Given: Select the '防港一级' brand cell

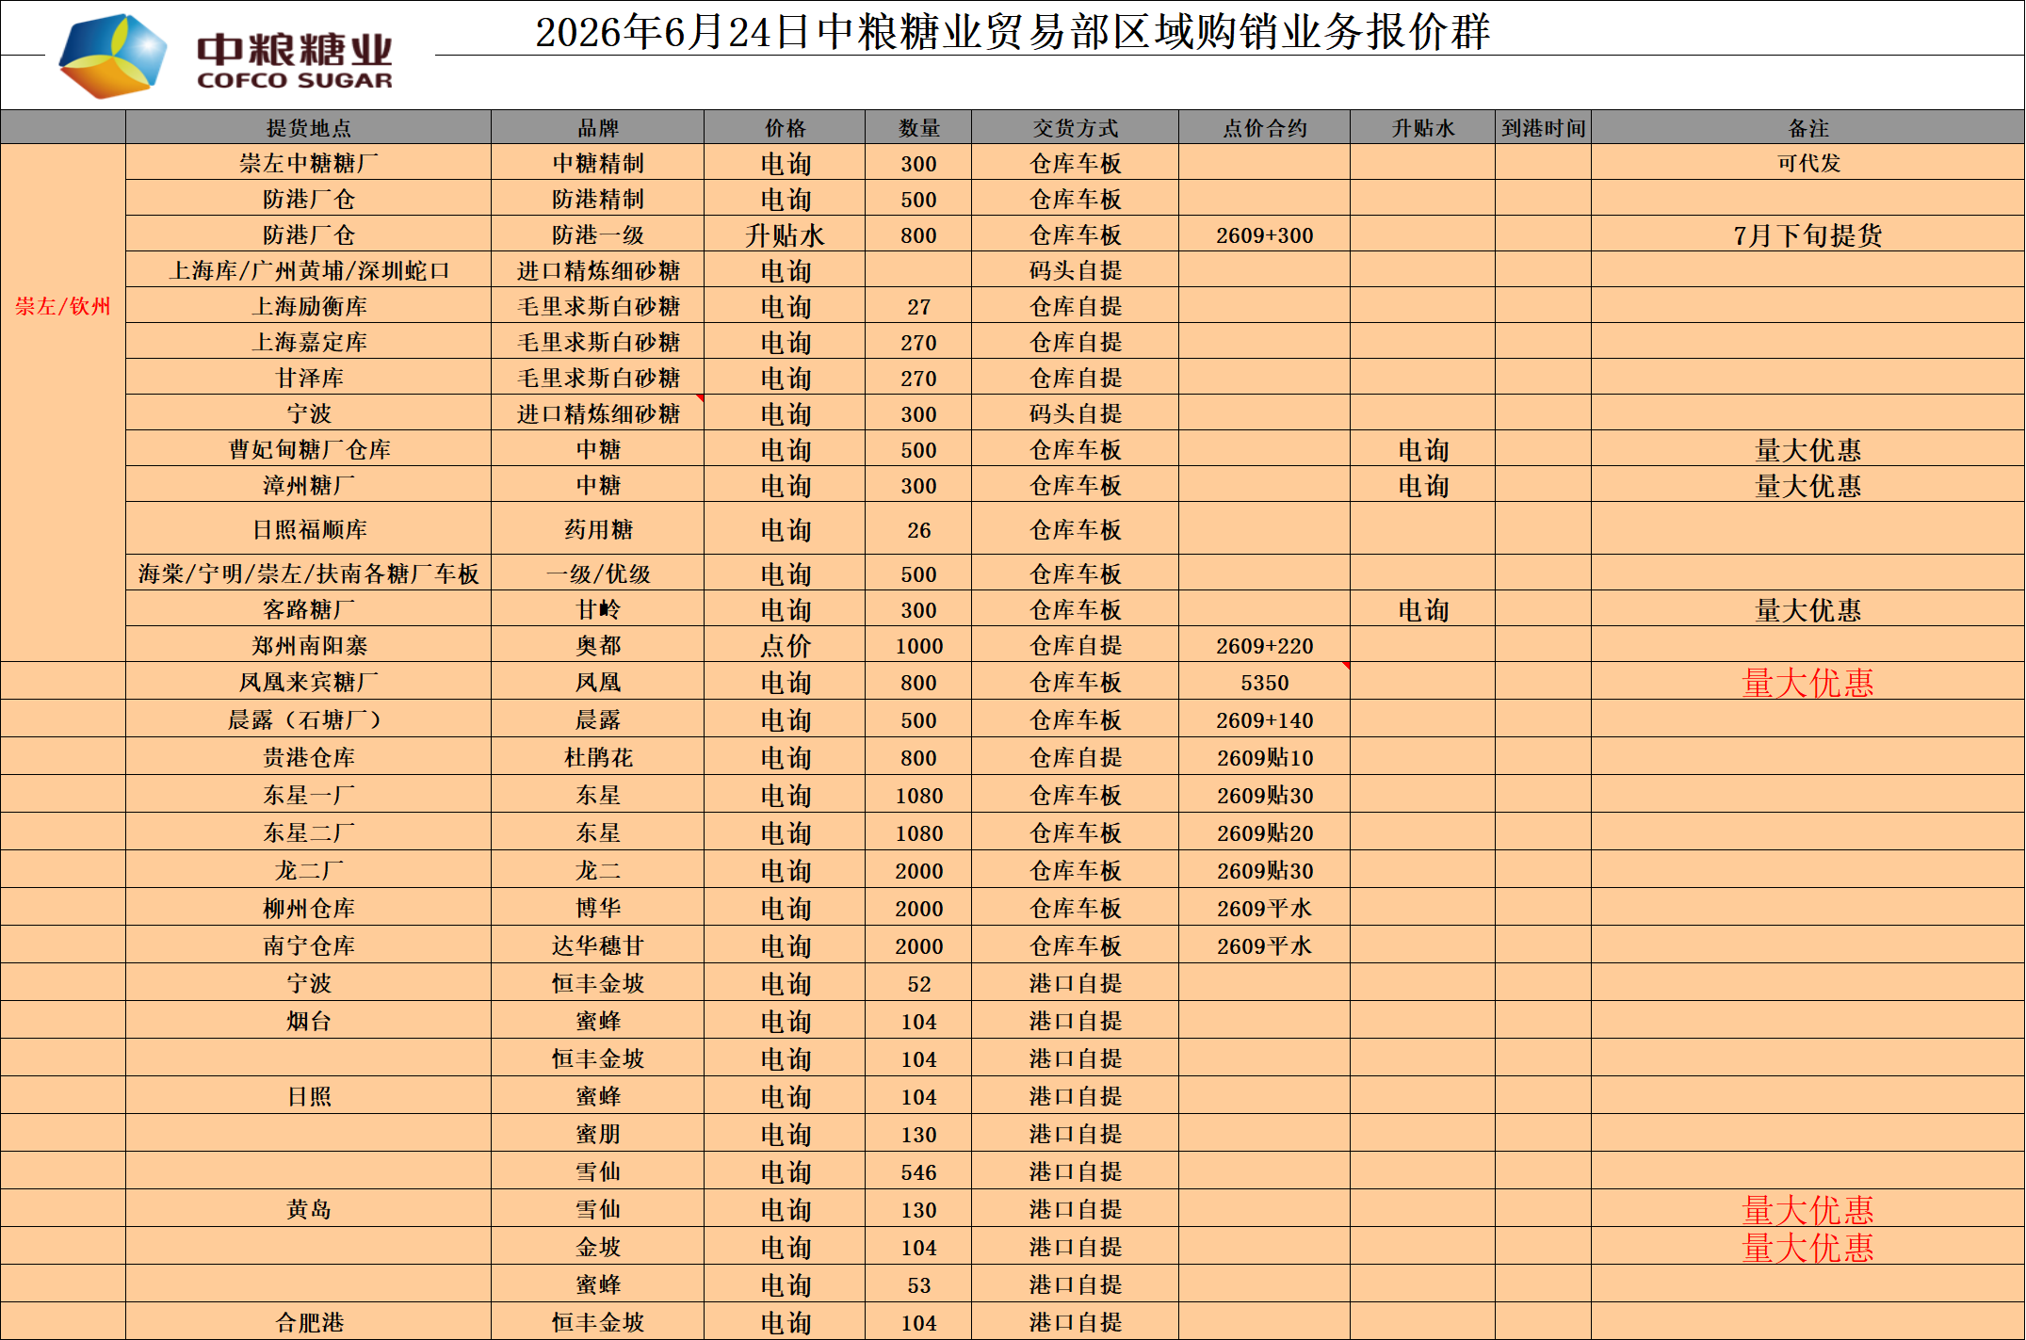Looking at the screenshot, I should coord(598,234).
